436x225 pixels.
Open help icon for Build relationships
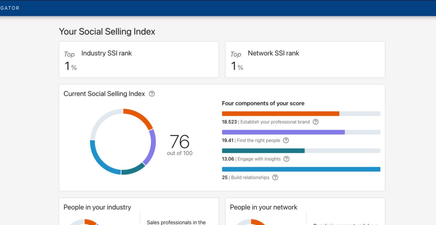click(x=275, y=177)
